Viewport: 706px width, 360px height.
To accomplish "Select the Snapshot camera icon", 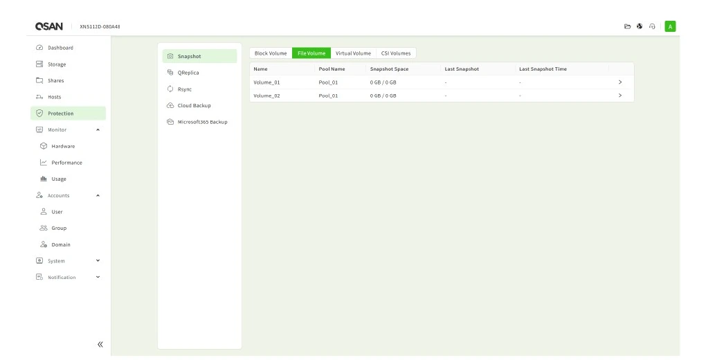I will point(170,56).
